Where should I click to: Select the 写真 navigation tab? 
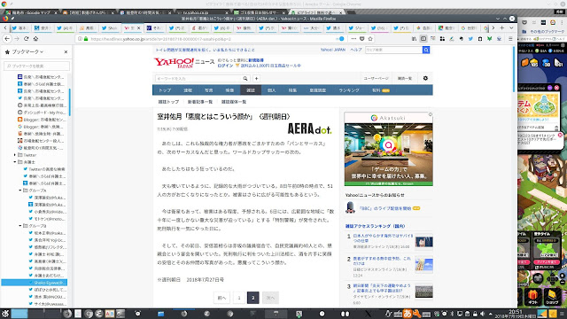[209, 90]
